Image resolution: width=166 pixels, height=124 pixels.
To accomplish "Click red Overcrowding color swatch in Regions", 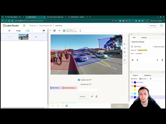I will tap(135, 86).
